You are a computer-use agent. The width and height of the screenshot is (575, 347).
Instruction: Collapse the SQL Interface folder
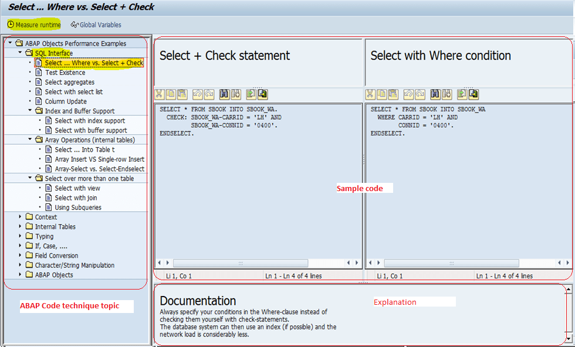[19, 53]
